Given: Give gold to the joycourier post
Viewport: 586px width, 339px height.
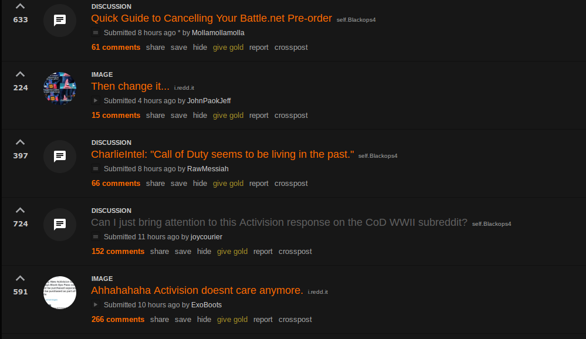Looking at the screenshot, I should click(232, 252).
